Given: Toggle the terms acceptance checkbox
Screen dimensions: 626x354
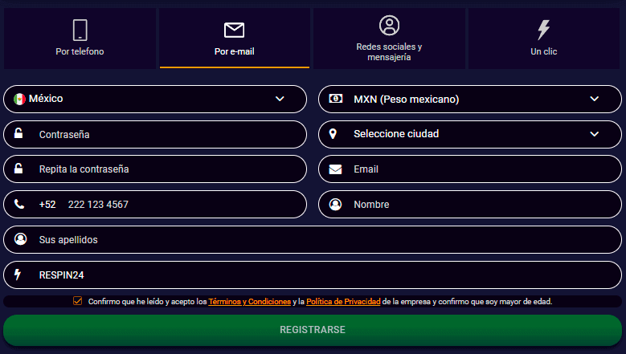Looking at the screenshot, I should tap(77, 301).
